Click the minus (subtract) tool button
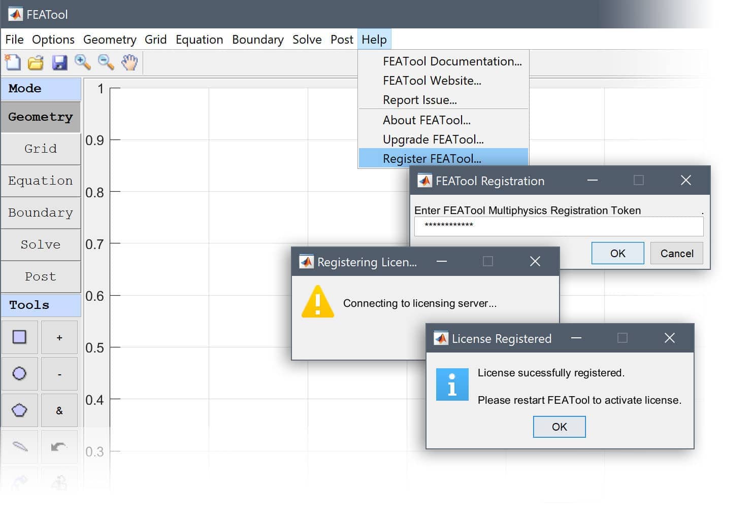Screen dimensions: 753x528 pyautogui.click(x=59, y=374)
